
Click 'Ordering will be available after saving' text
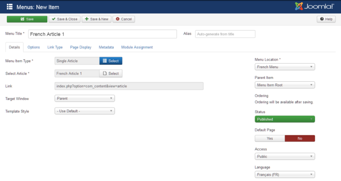[284, 102]
